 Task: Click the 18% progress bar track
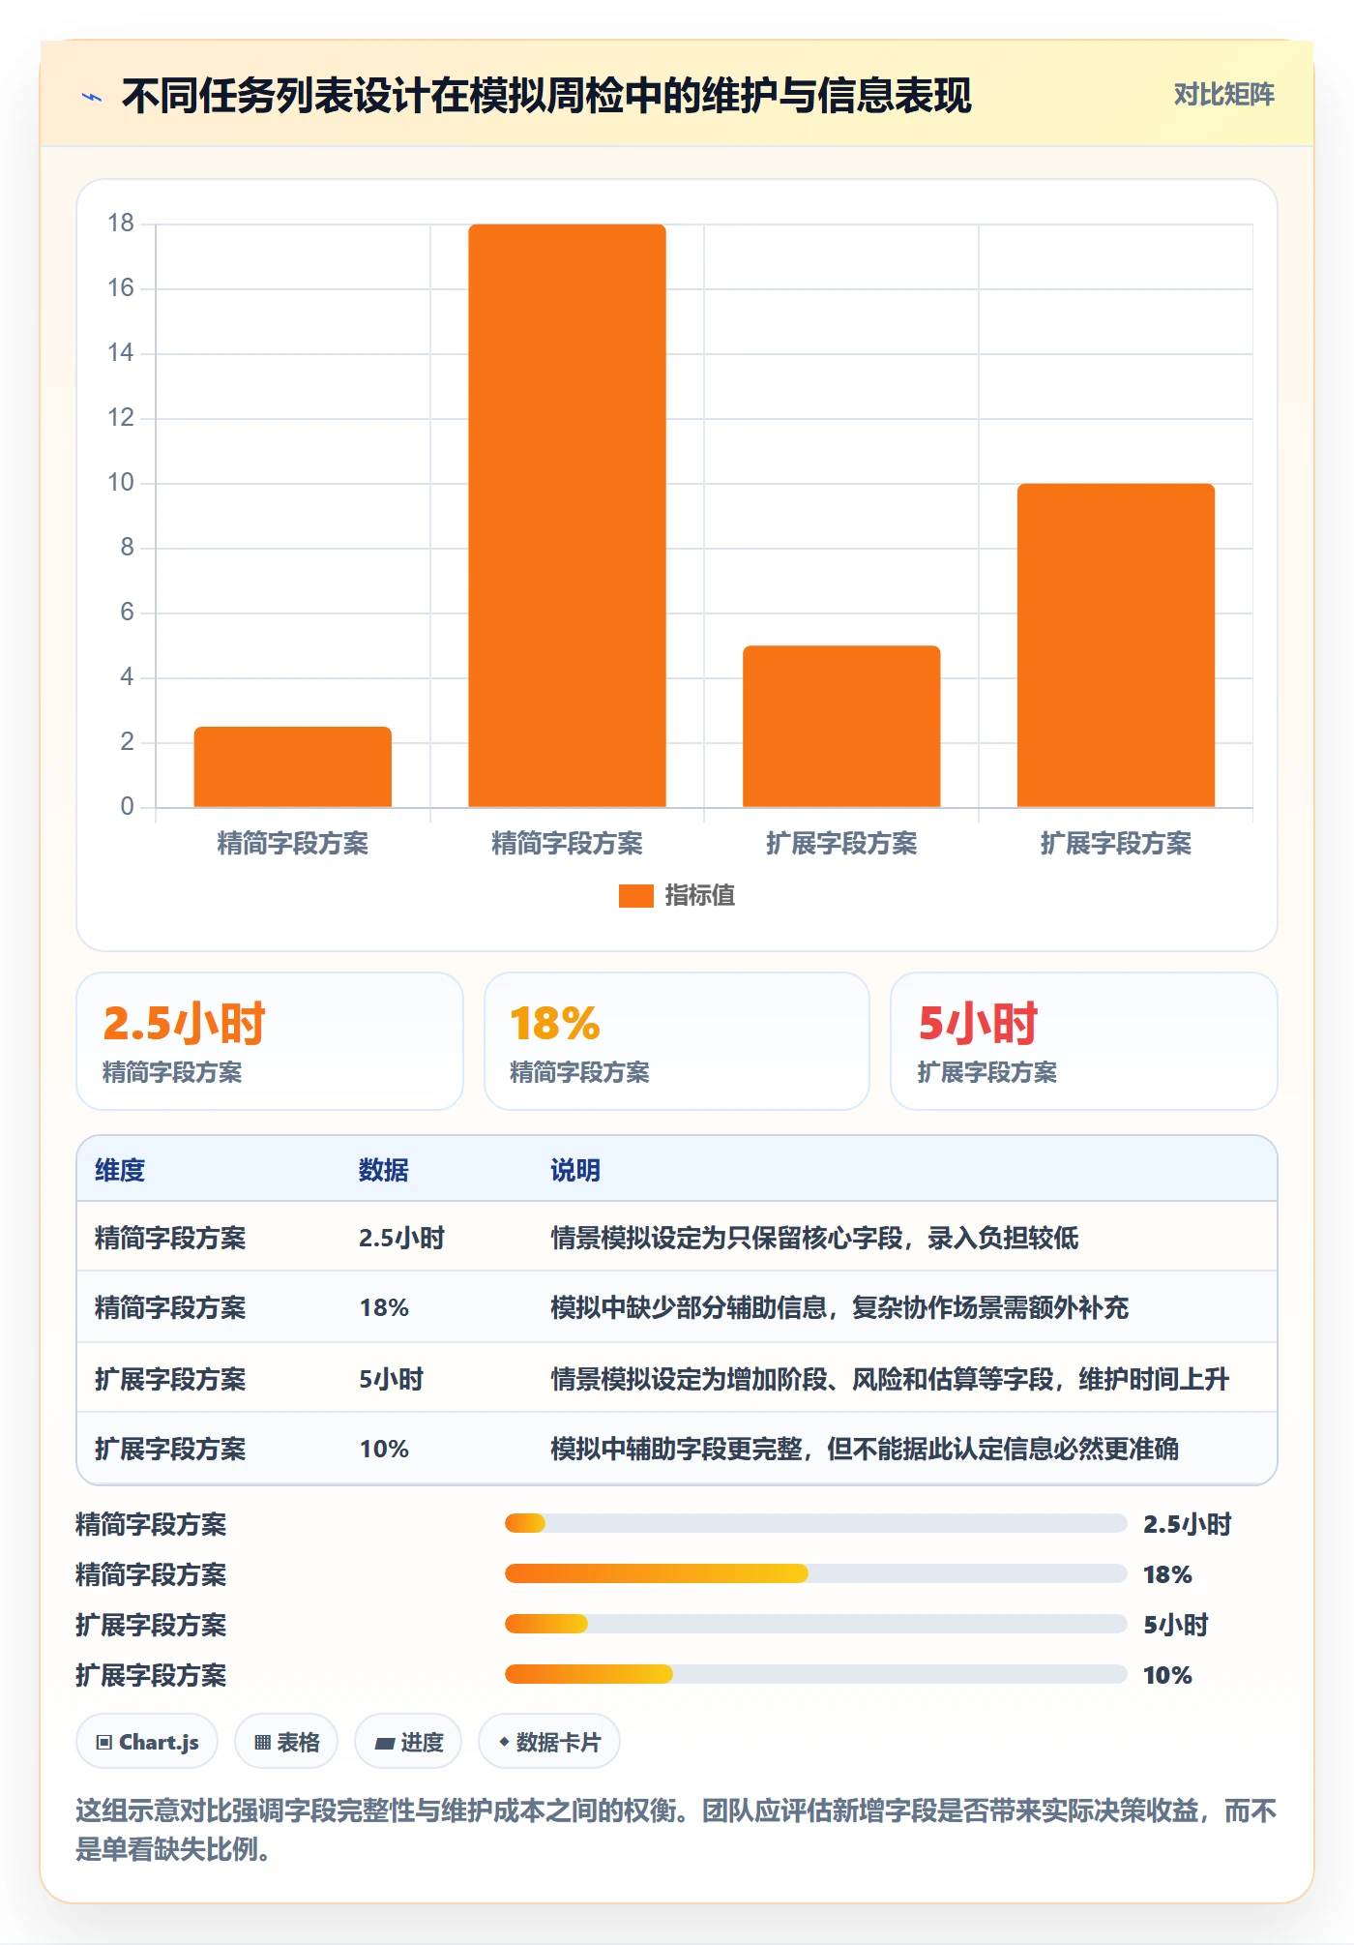815,1574
